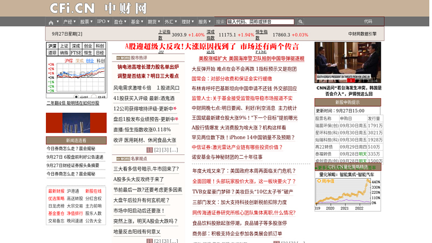Switch chart to the 科创 tab
The width and height of the screenshot is (432, 243).
100,46
